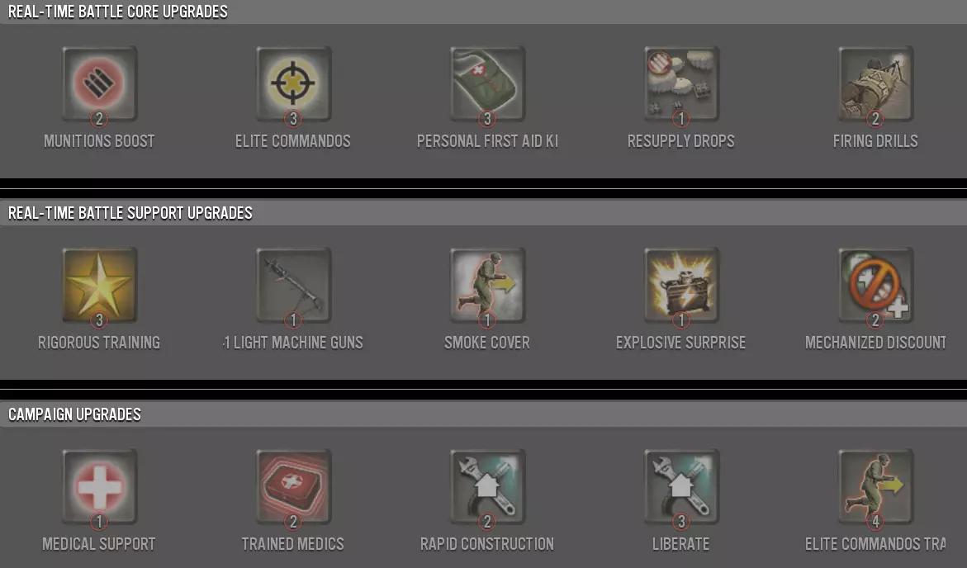Click the Elite Commandos crosshair icon
The width and height of the screenshot is (967, 568).
point(293,84)
